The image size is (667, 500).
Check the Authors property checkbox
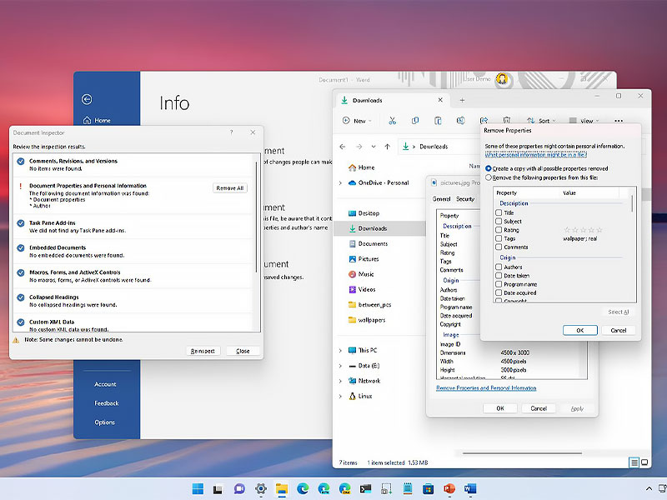pyautogui.click(x=499, y=267)
